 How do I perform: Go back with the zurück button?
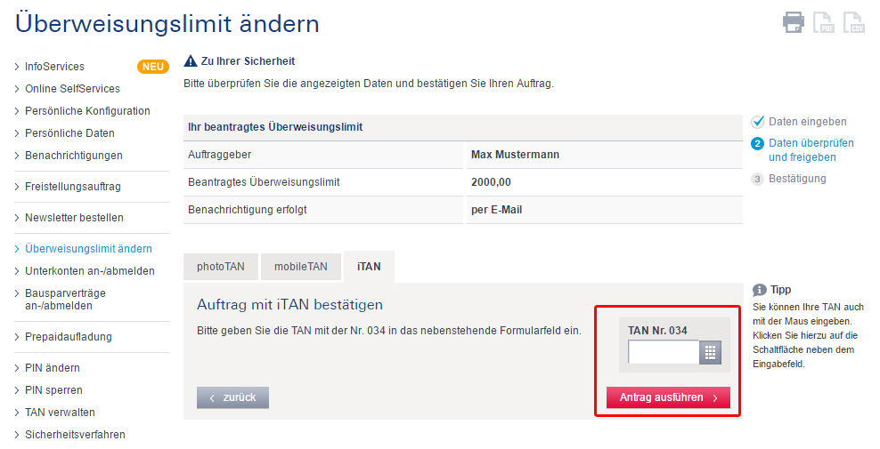[x=232, y=397]
